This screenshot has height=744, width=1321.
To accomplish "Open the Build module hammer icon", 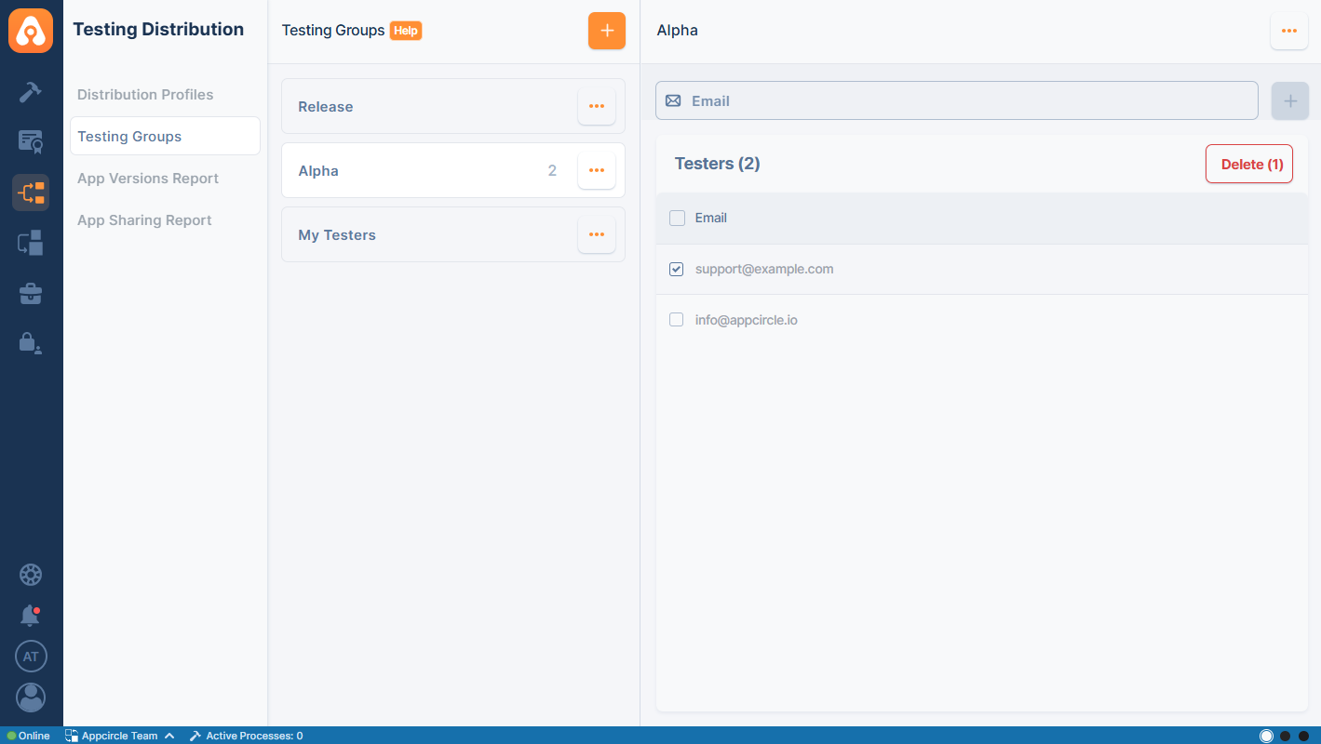I will coord(31,92).
